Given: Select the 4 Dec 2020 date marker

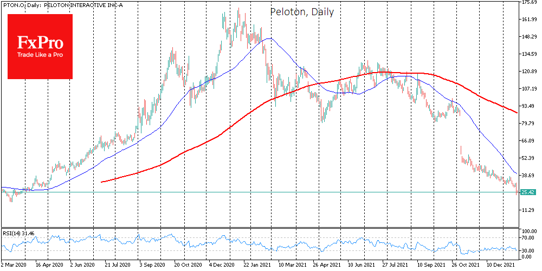Looking at the screenshot, I should point(222,266).
